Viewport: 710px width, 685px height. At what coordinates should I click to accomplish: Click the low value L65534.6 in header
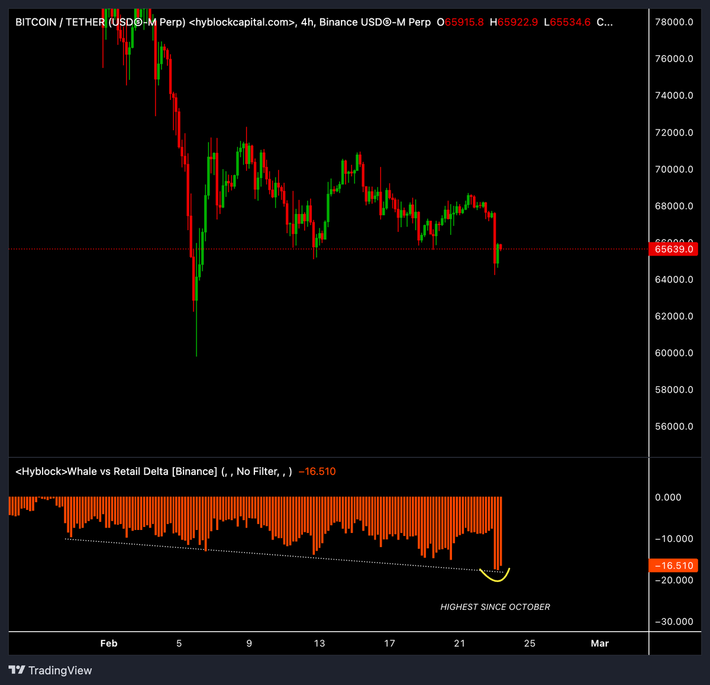[x=567, y=22]
